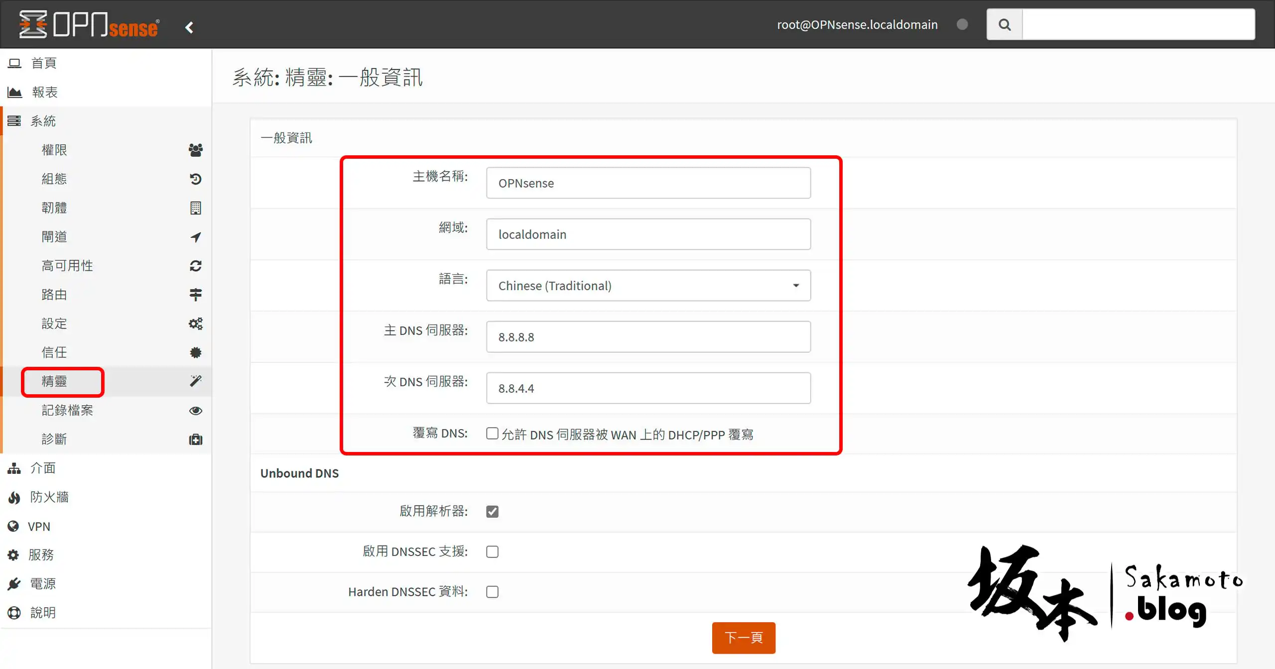Click the magic wand icon beside 精靈

click(x=195, y=381)
